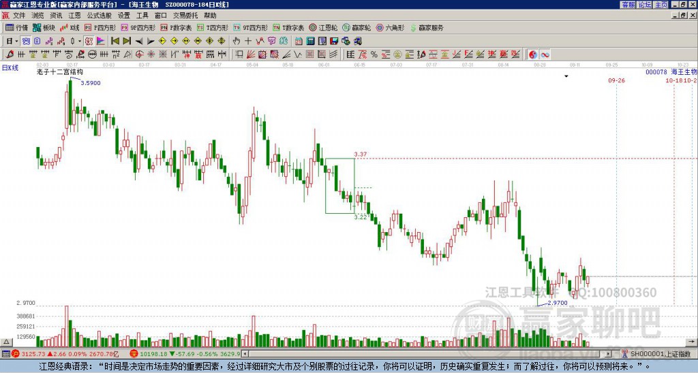Open the 文件 menu
The height and width of the screenshot is (373, 698).
coord(18,16)
